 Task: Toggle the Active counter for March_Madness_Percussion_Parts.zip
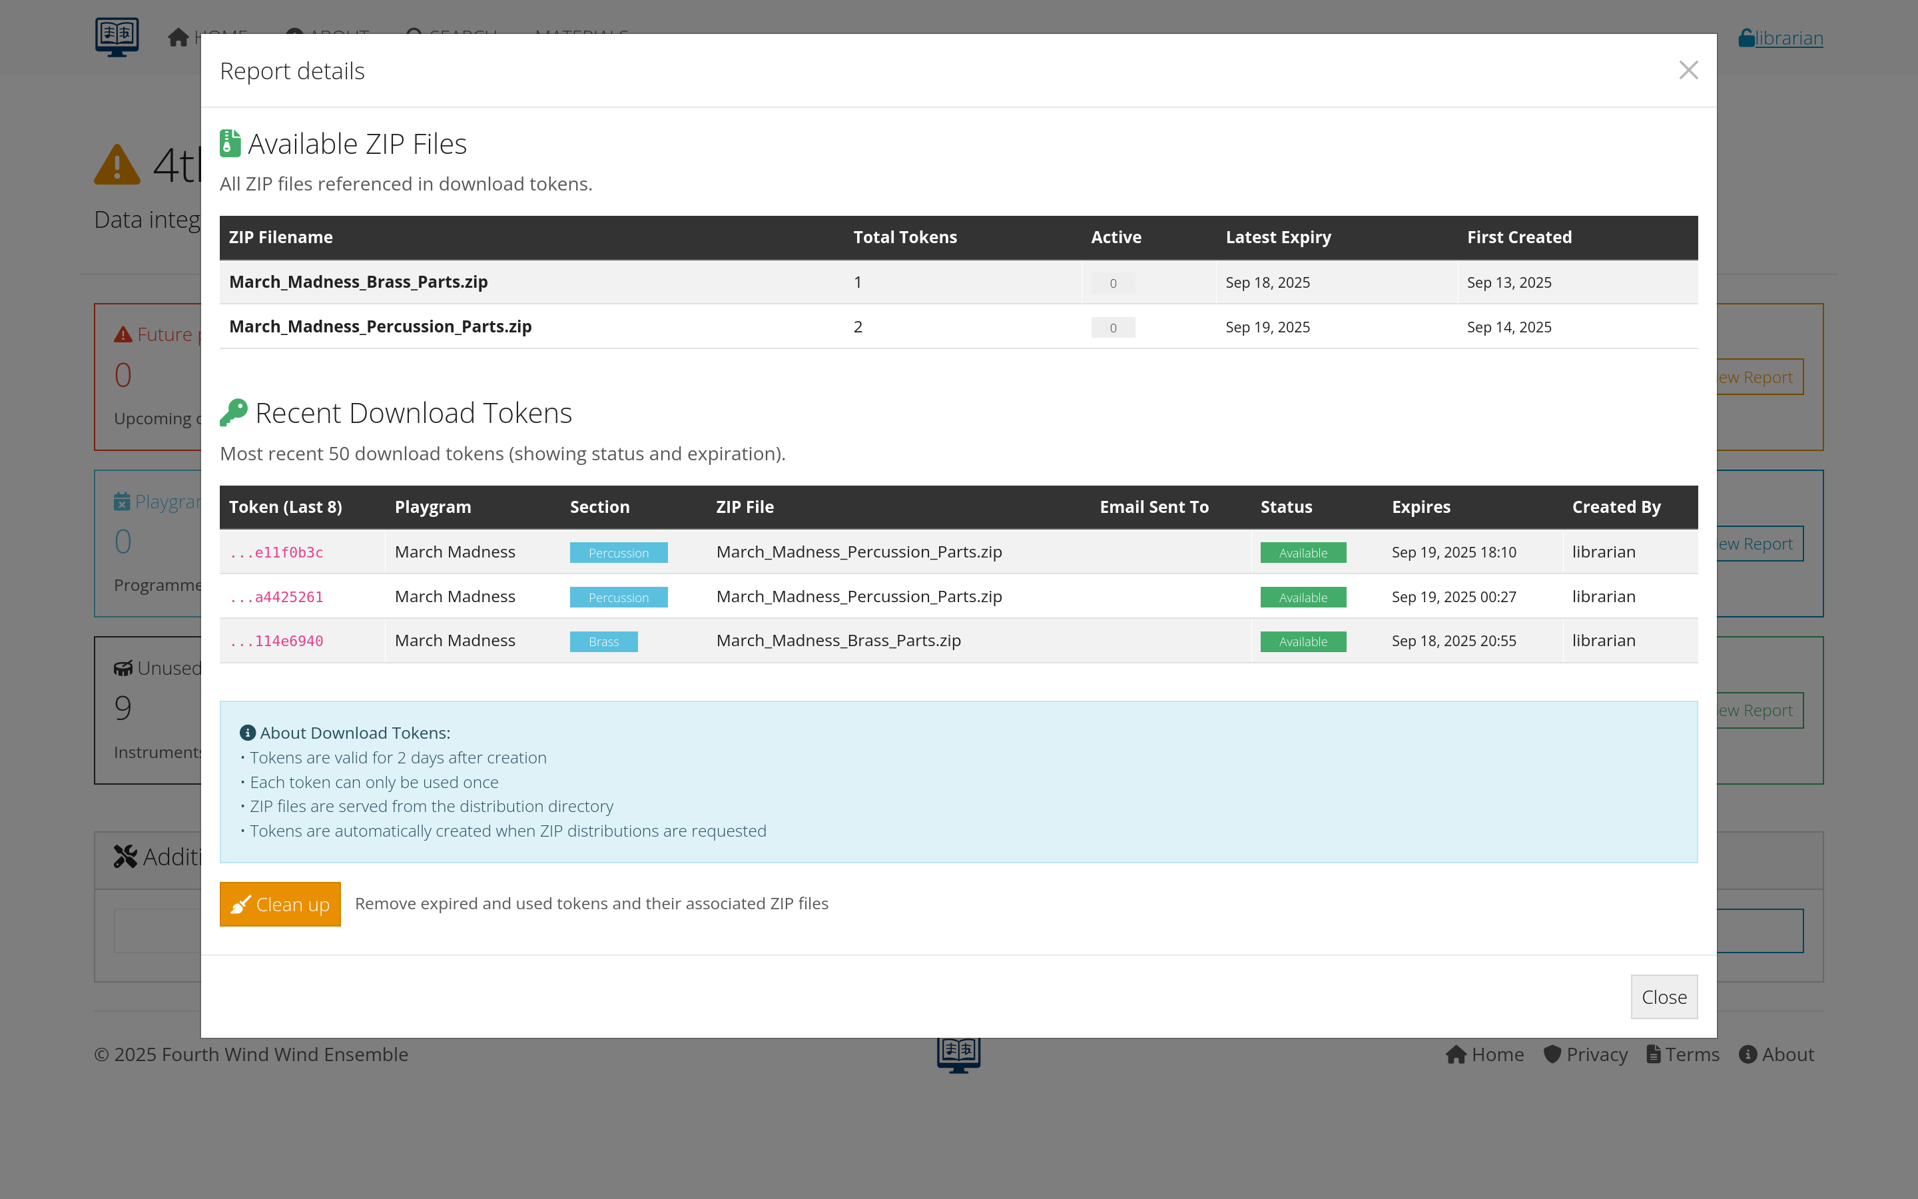pos(1112,326)
